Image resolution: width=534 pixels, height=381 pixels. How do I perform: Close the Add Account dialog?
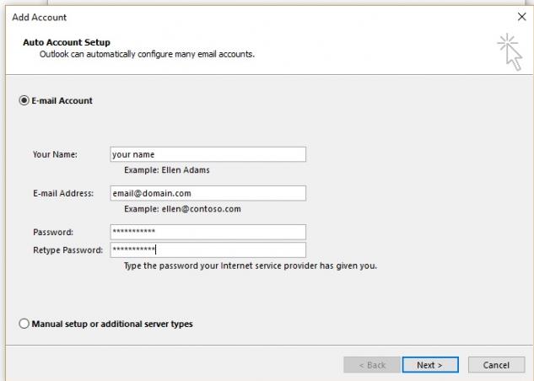tap(521, 16)
